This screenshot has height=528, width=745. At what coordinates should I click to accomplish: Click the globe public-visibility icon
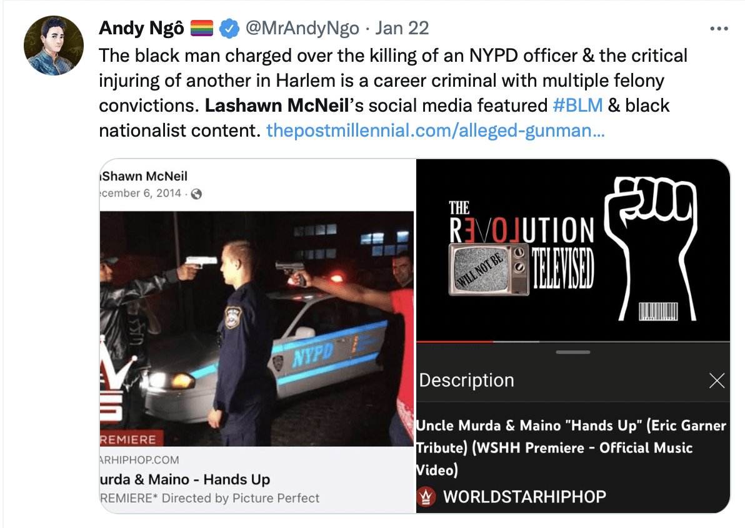[196, 193]
